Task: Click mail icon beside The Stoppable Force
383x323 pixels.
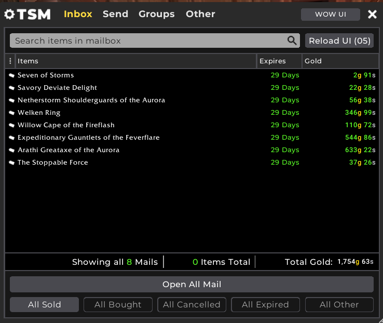Action: [x=11, y=163]
